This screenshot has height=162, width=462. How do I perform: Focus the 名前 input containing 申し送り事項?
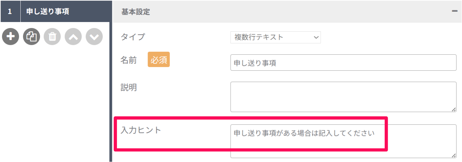point(343,63)
